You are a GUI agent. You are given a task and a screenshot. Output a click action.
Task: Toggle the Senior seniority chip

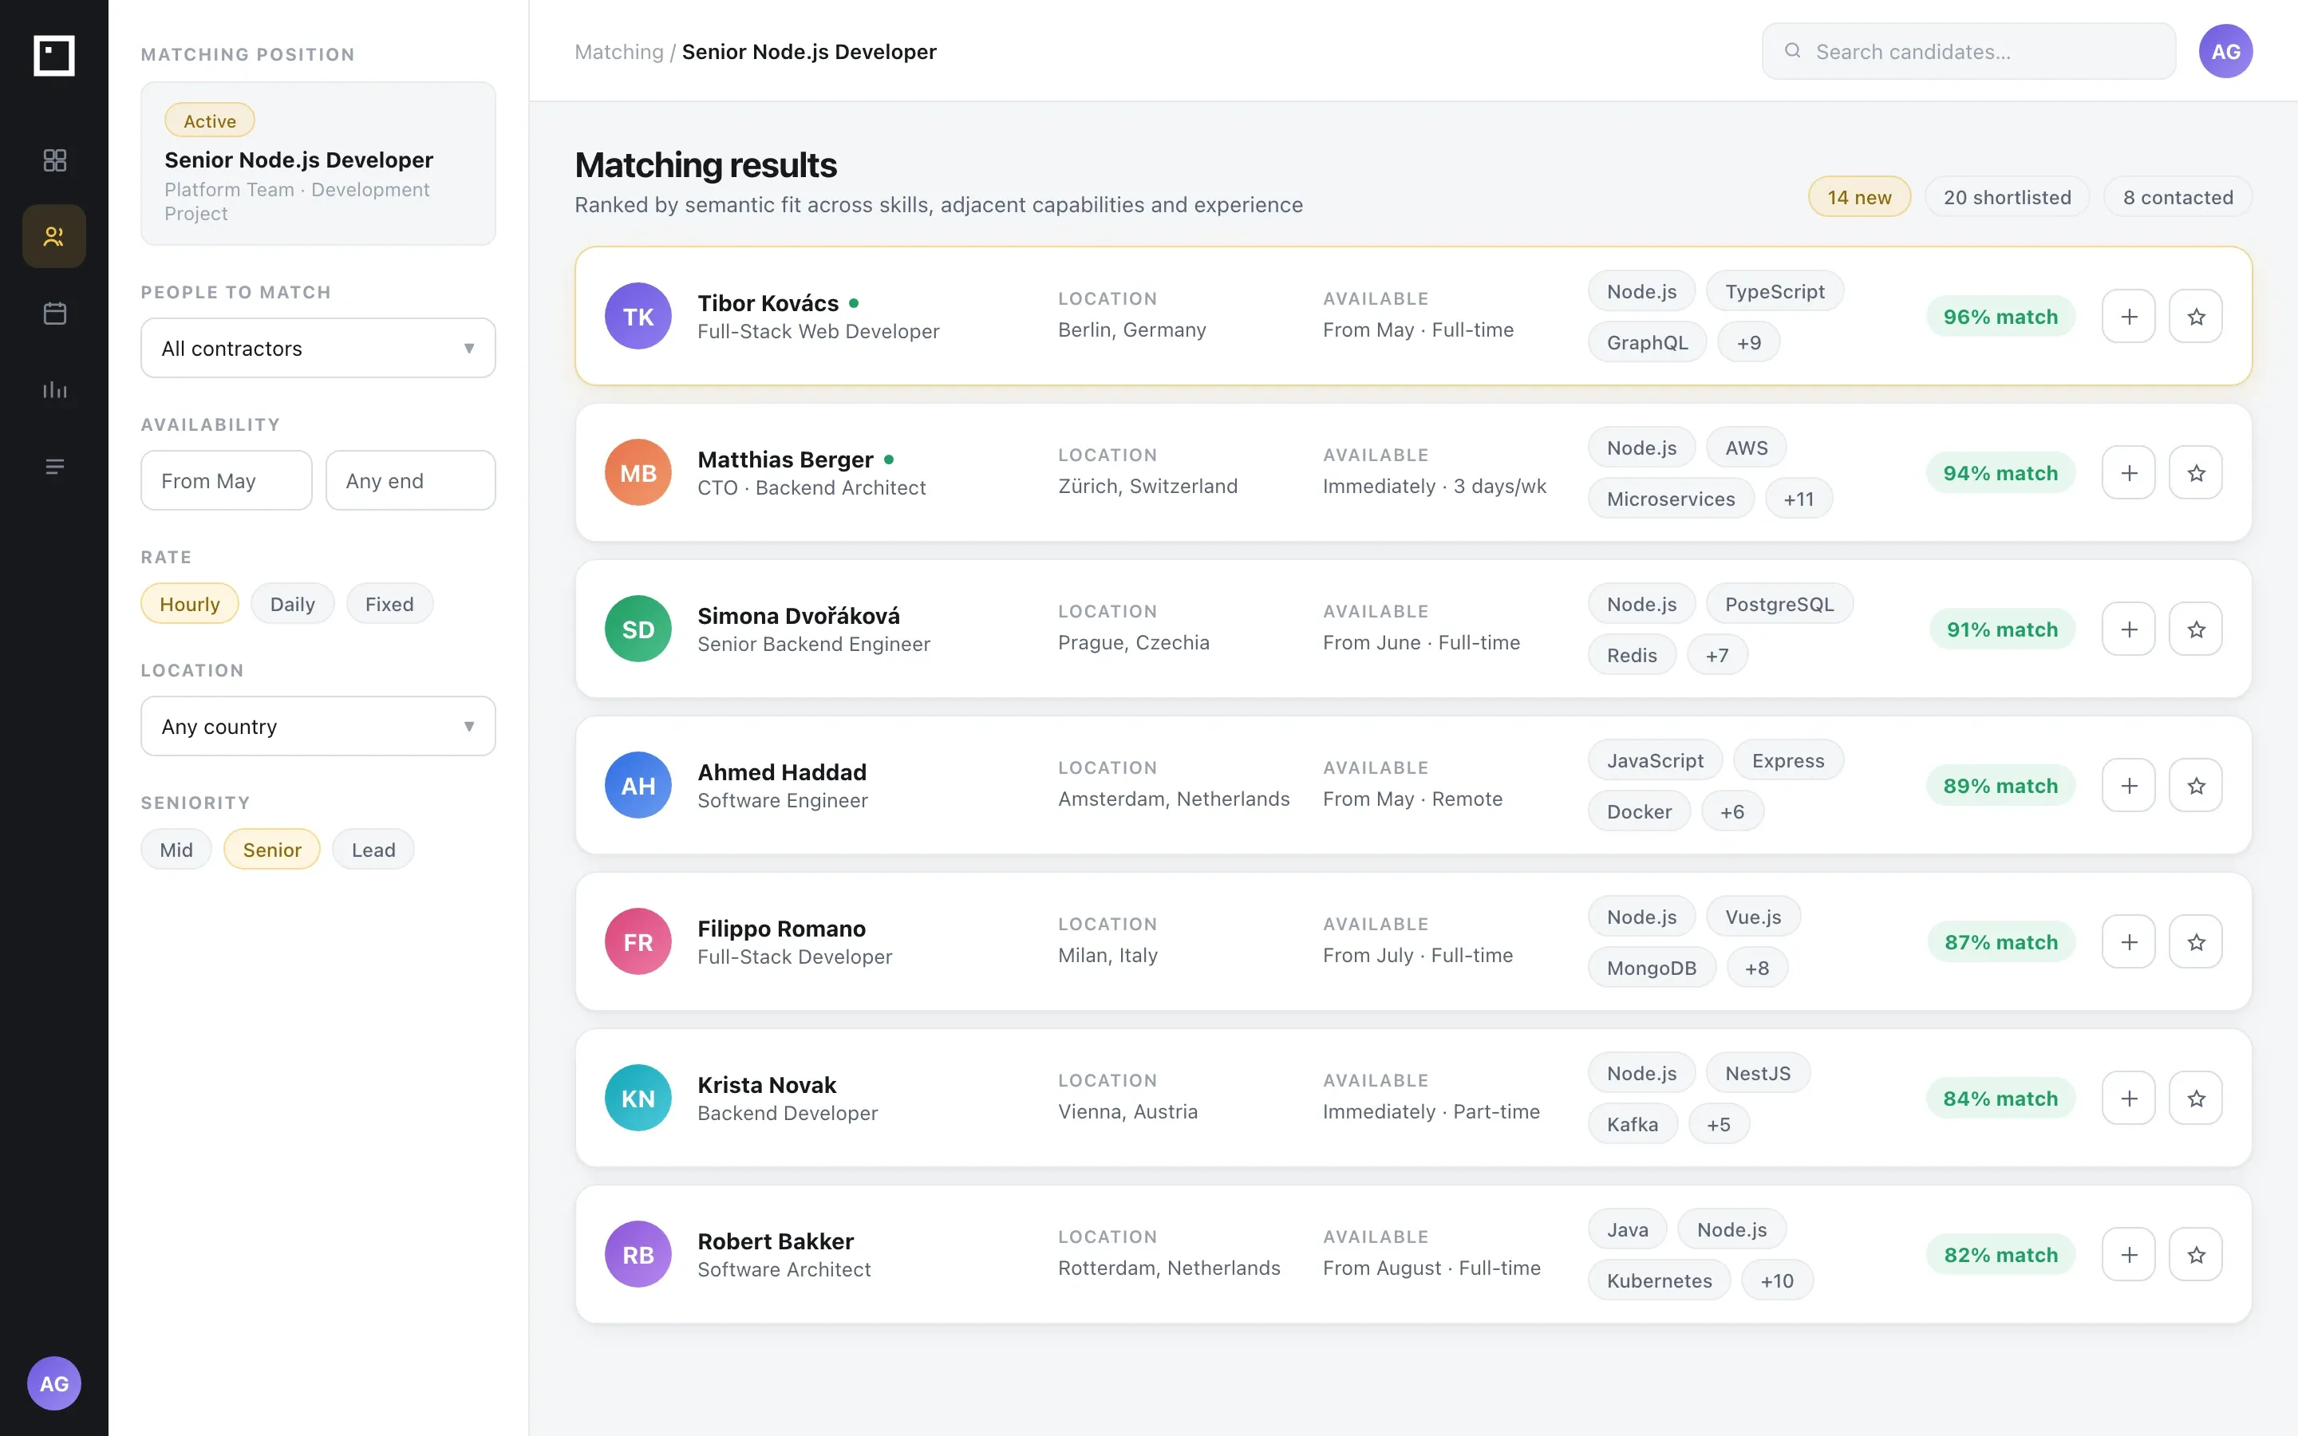click(x=271, y=849)
